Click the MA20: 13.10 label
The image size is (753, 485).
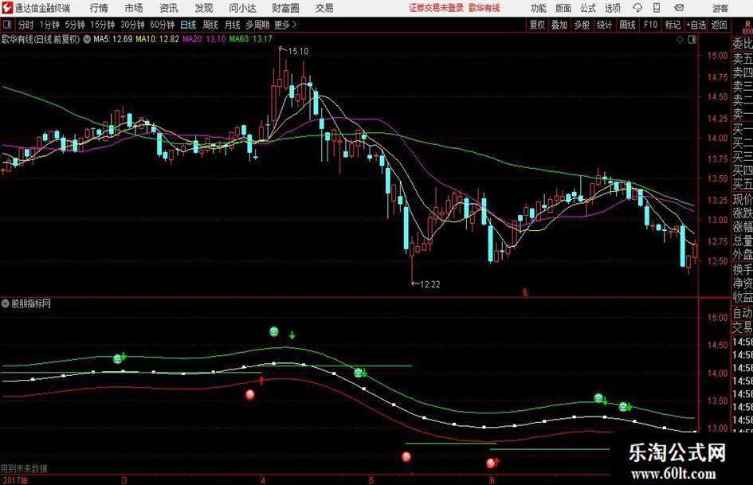(x=204, y=39)
